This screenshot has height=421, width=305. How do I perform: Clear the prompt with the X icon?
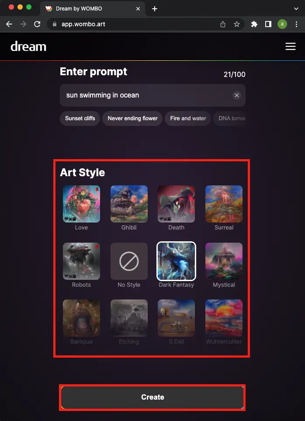pyautogui.click(x=236, y=95)
